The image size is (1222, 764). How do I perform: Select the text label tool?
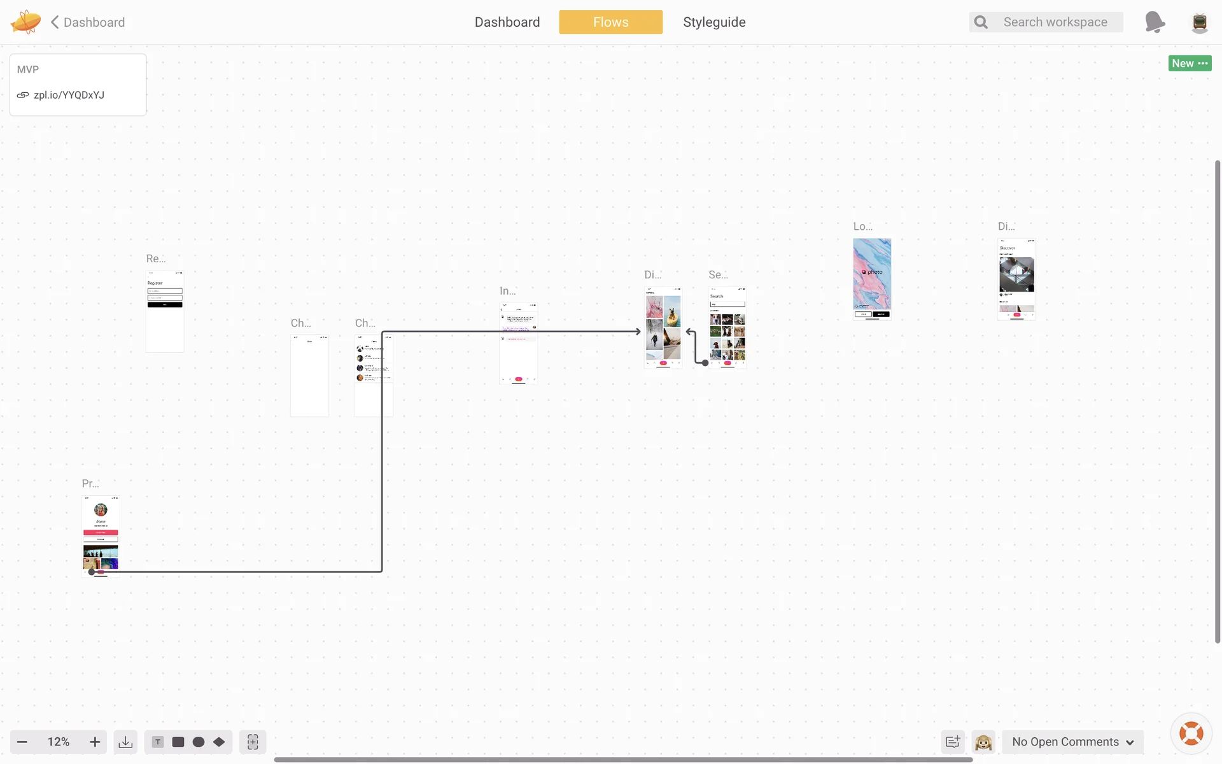coord(158,742)
